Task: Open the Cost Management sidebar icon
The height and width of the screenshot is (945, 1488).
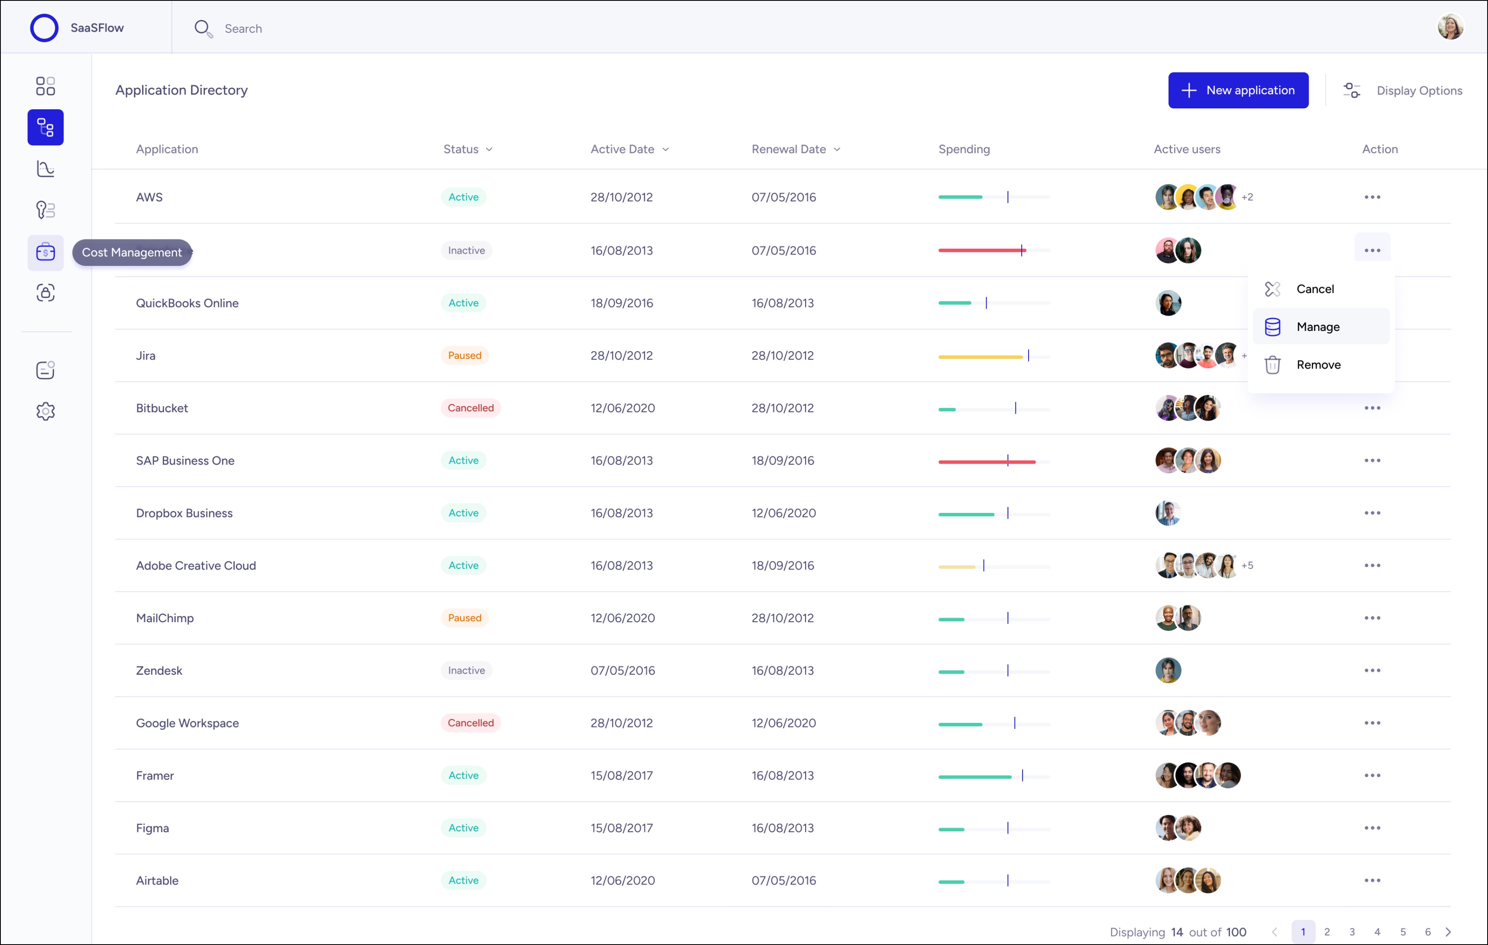Action: tap(45, 252)
